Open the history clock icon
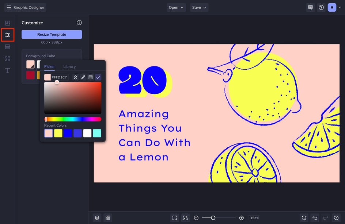This screenshot has height=224, width=345. point(336,218)
